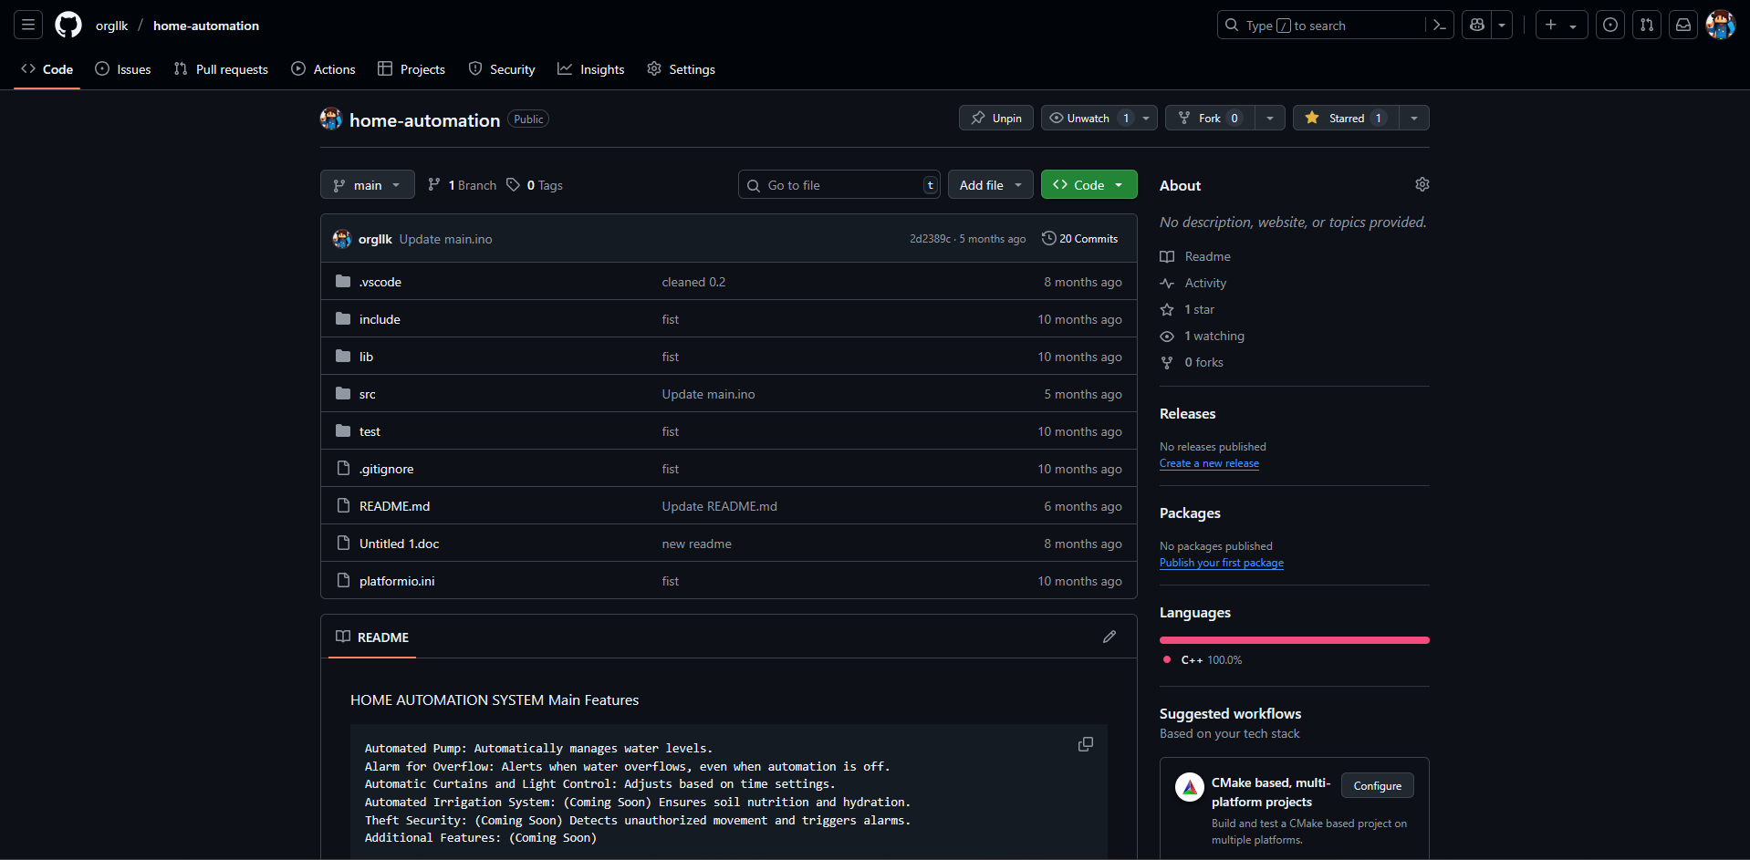
Task: Open the notifications inbox icon
Action: (x=1683, y=25)
